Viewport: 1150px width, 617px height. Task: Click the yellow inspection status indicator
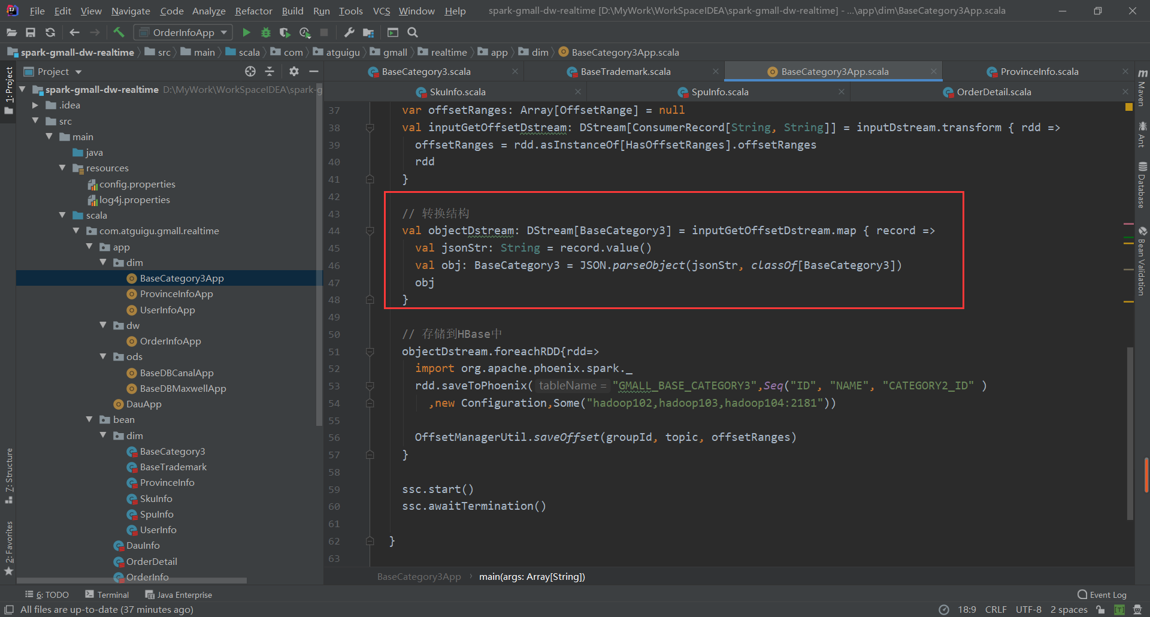coord(1129,107)
